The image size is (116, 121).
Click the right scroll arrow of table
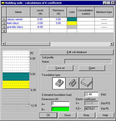(112, 44)
